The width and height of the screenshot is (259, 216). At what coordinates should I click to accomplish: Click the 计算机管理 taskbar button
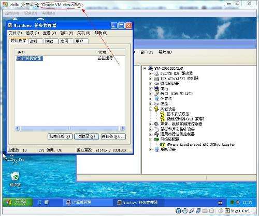(x=88, y=203)
